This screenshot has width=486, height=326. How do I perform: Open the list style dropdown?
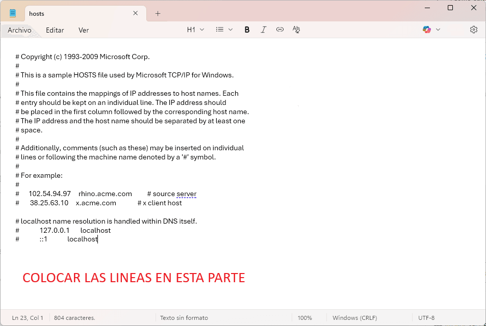point(224,30)
